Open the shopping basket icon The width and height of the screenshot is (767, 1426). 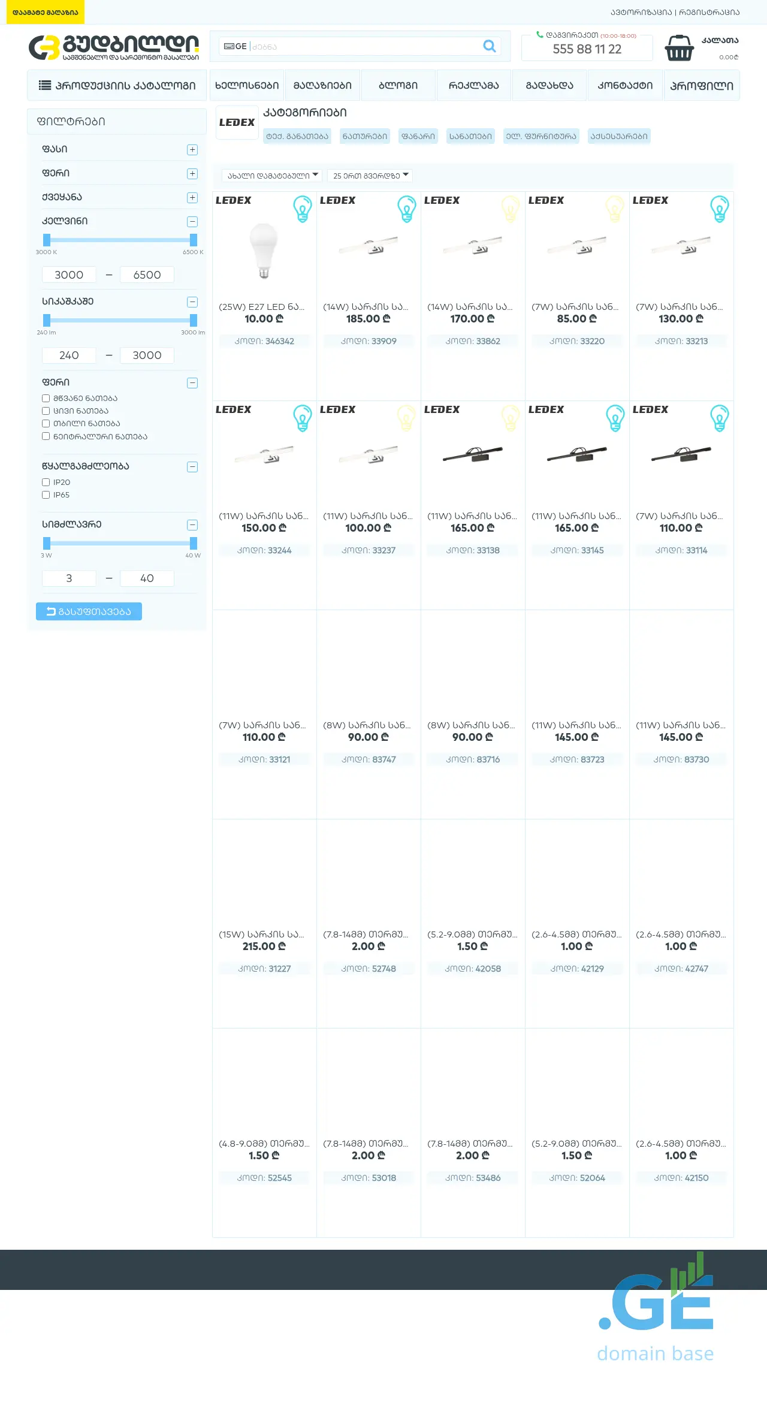pyautogui.click(x=679, y=48)
